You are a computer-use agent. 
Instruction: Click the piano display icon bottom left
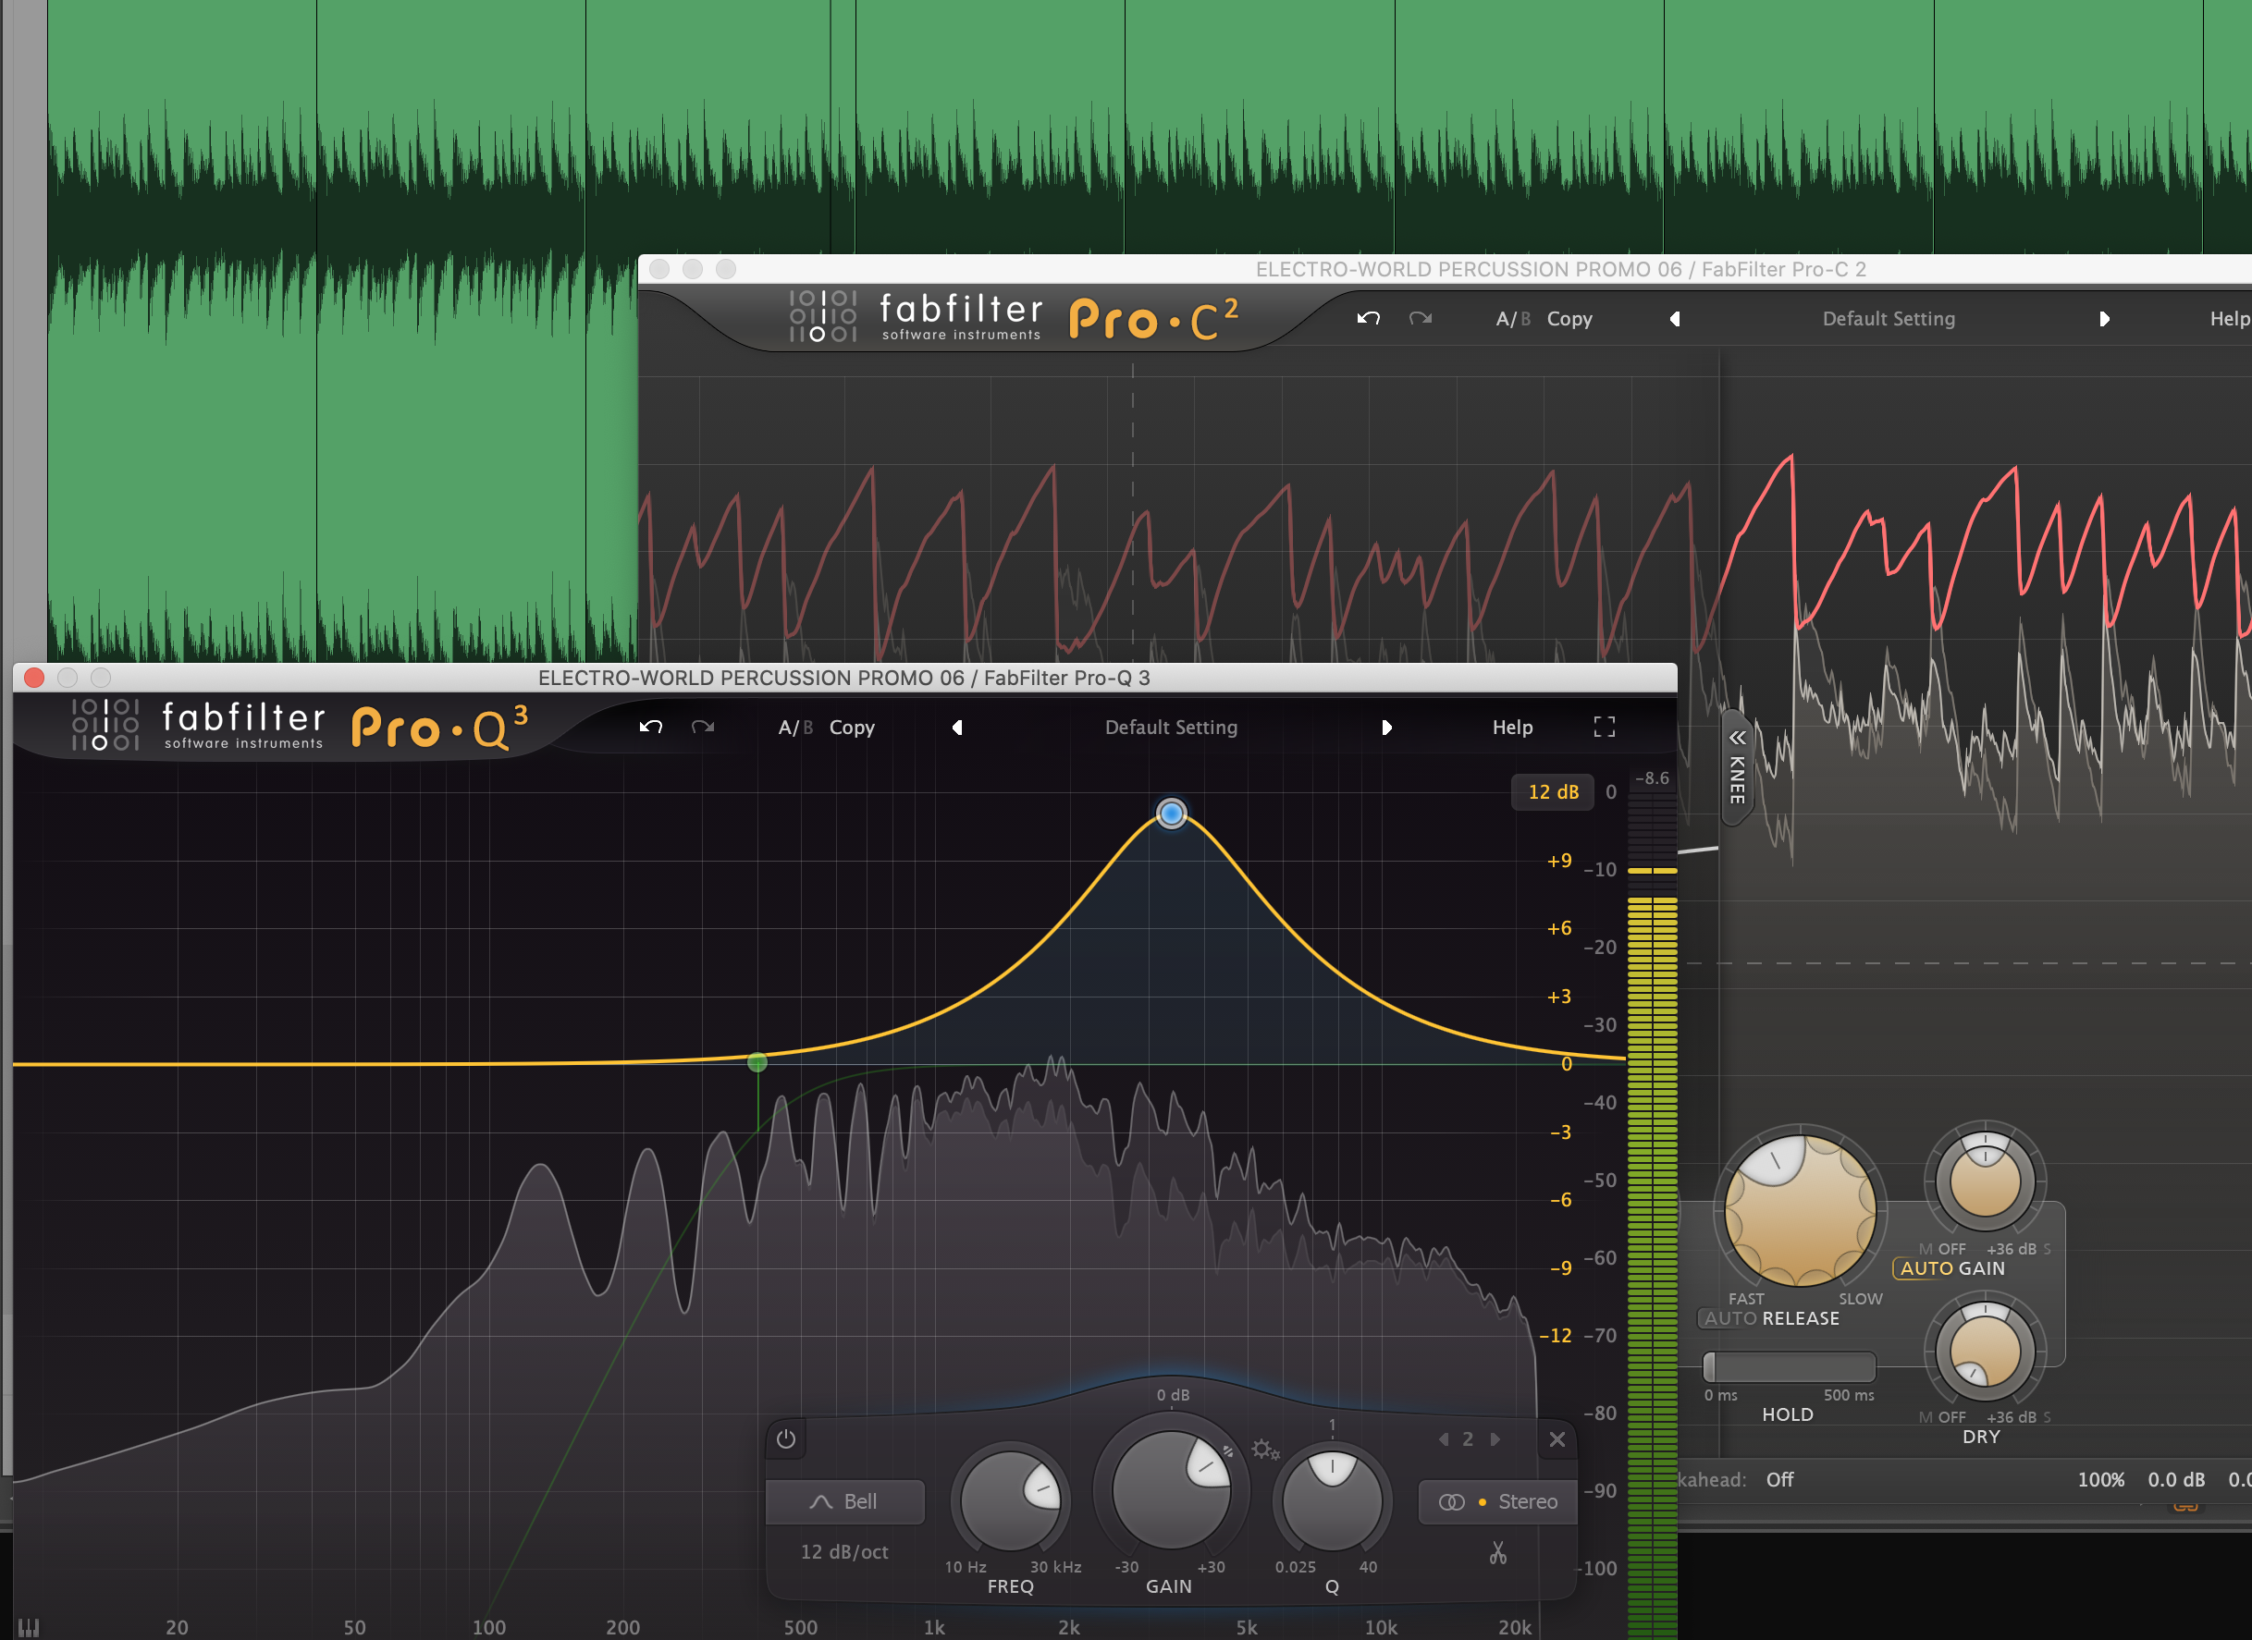click(29, 1627)
